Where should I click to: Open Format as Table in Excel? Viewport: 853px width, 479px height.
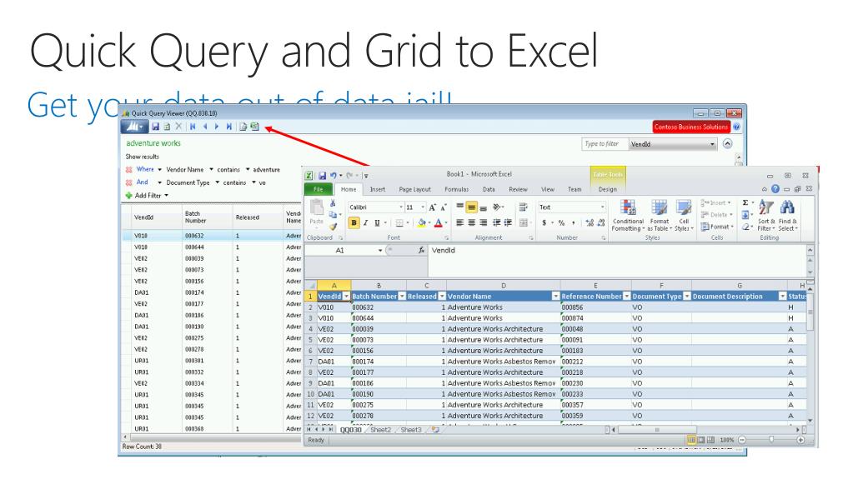pyautogui.click(x=659, y=215)
